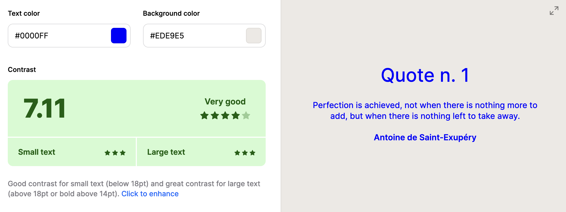The width and height of the screenshot is (566, 212).
Task: Edit the #EDE9E5 background color field
Action: coord(204,36)
